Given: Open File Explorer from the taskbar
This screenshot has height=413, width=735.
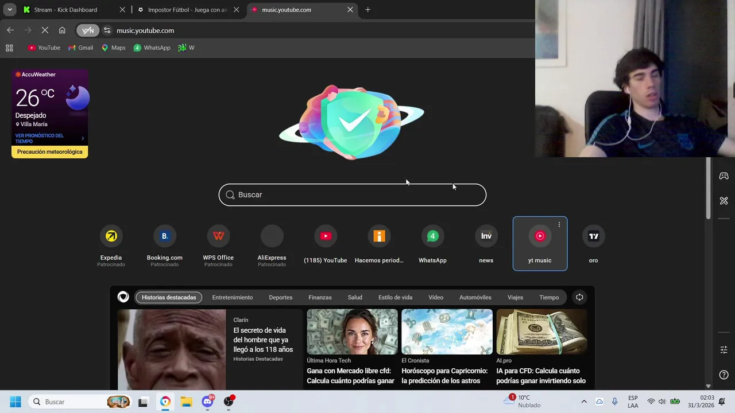Looking at the screenshot, I should click(x=186, y=402).
